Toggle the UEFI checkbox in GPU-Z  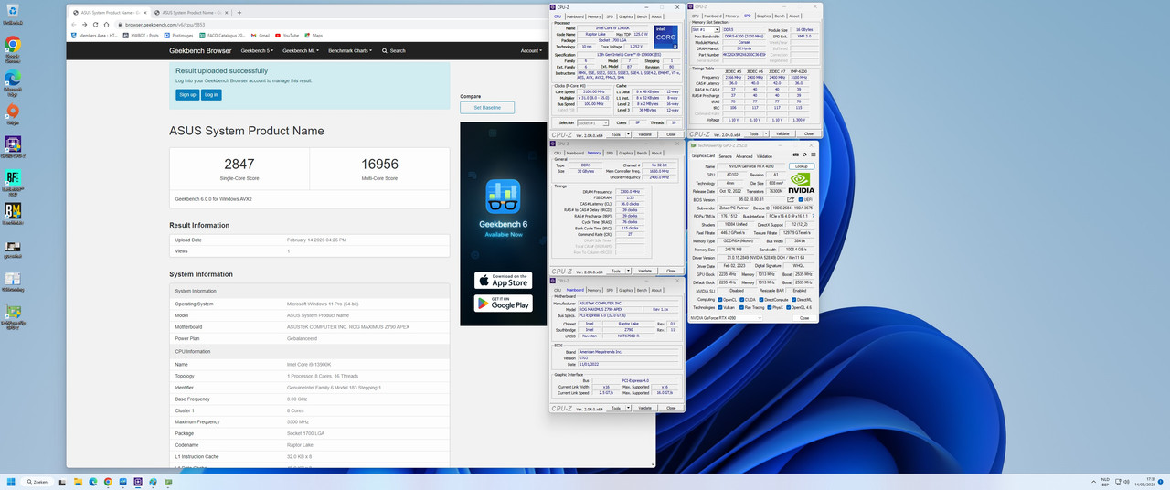tap(802, 199)
